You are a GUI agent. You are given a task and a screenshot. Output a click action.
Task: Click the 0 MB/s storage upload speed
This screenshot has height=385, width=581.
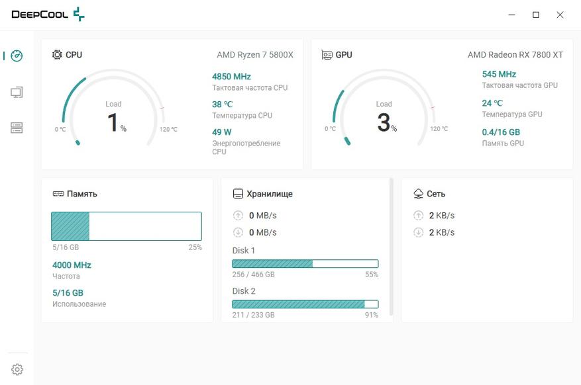(263, 215)
